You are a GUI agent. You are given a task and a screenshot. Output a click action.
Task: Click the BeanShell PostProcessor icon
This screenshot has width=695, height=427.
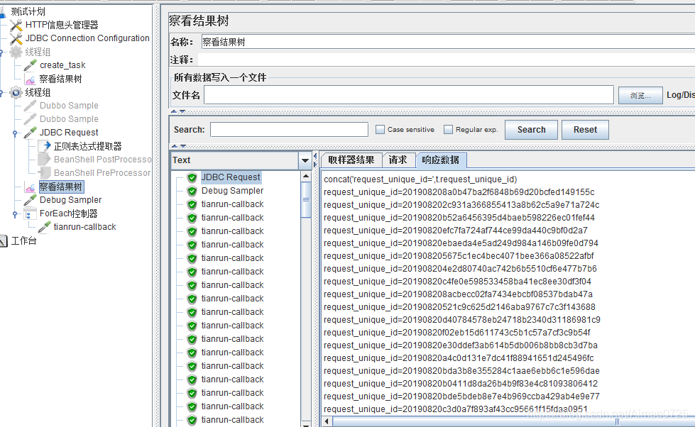(44, 160)
